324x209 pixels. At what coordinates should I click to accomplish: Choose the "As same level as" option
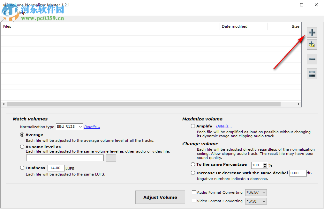(22, 147)
